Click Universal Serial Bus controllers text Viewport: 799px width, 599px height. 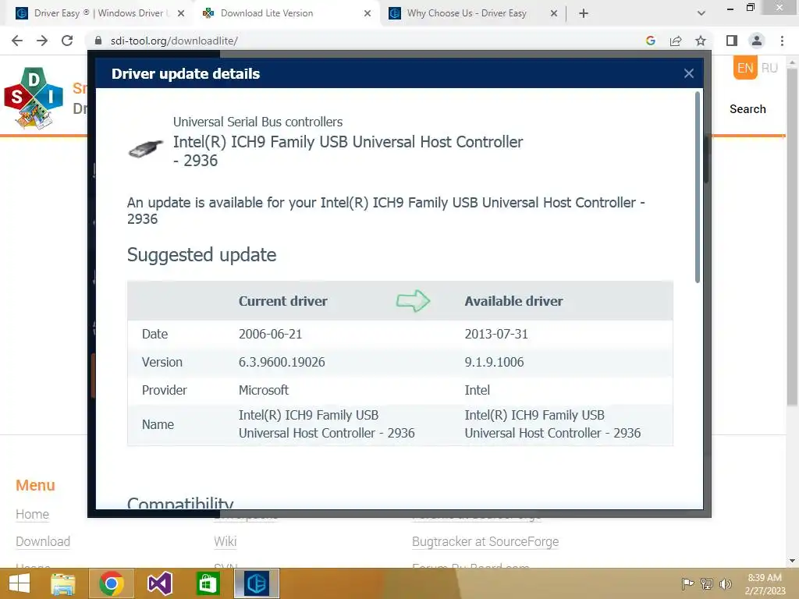pos(257,122)
